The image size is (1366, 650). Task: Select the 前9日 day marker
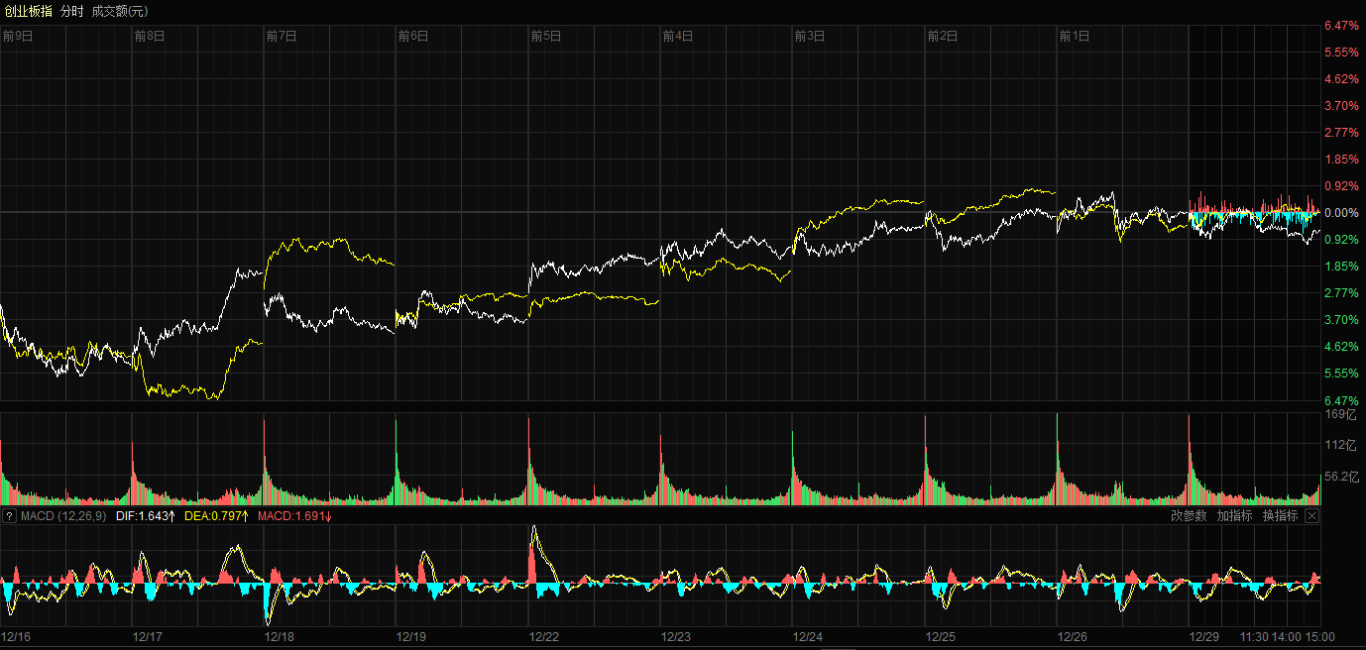pyautogui.click(x=18, y=37)
